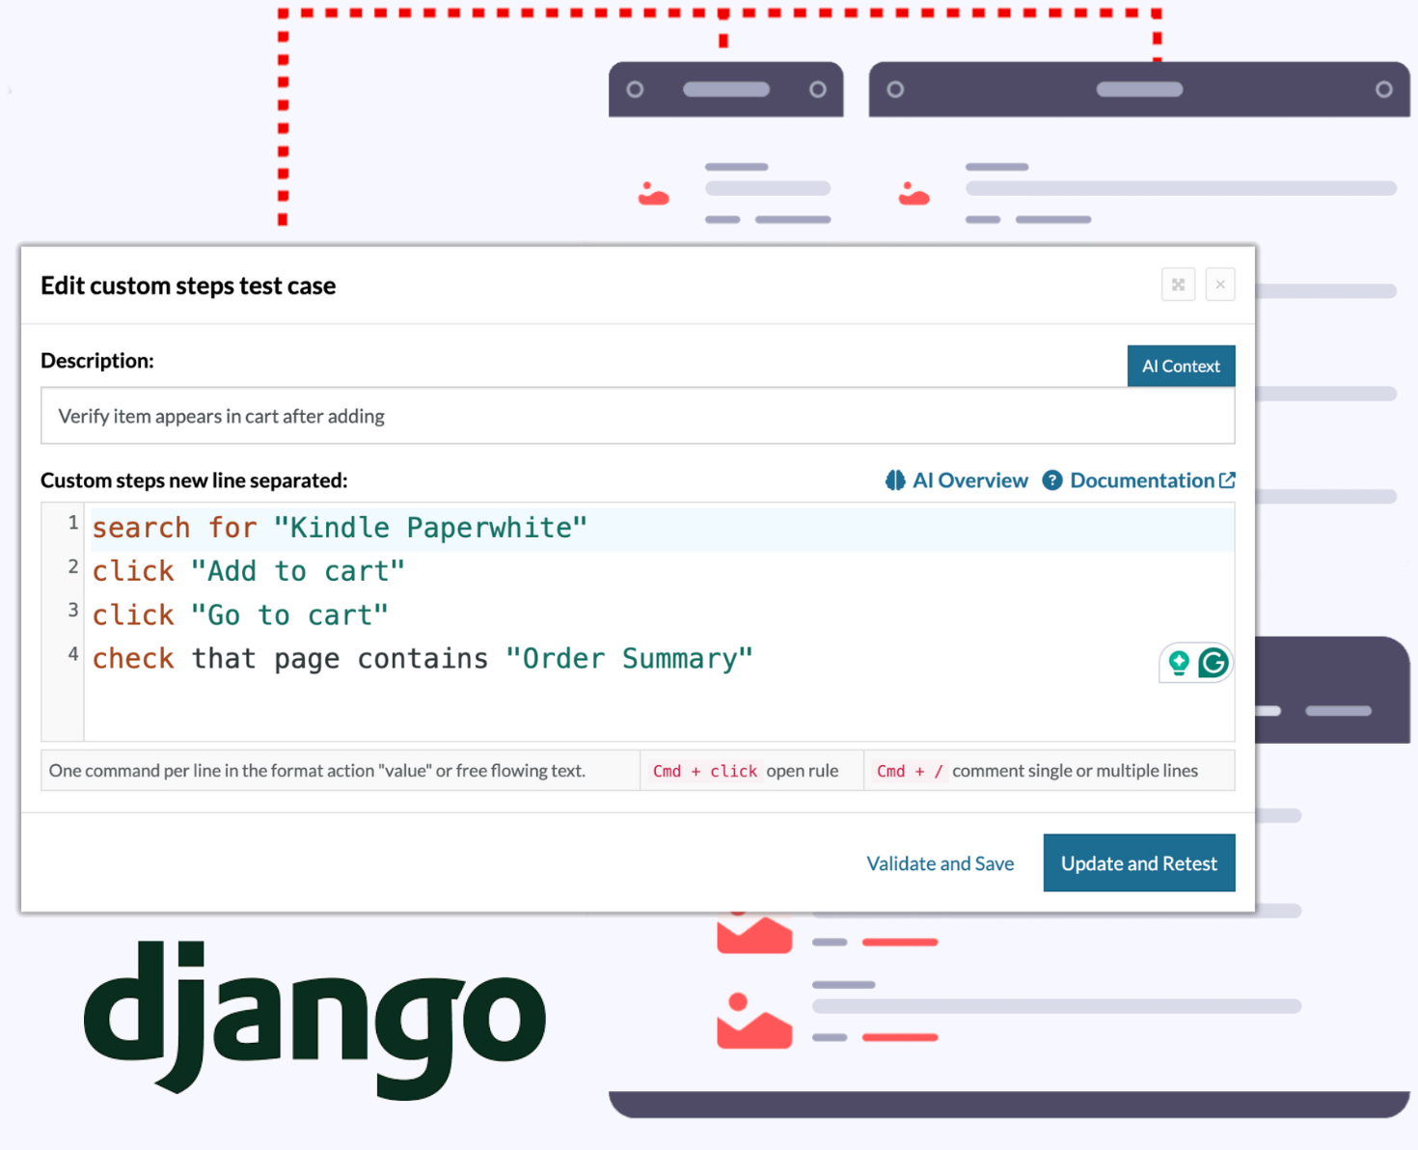Open the AI Overview link
The height and width of the screenshot is (1150, 1418).
(x=956, y=480)
